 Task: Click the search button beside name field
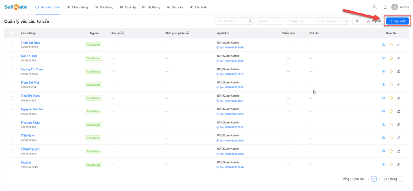(x=250, y=21)
